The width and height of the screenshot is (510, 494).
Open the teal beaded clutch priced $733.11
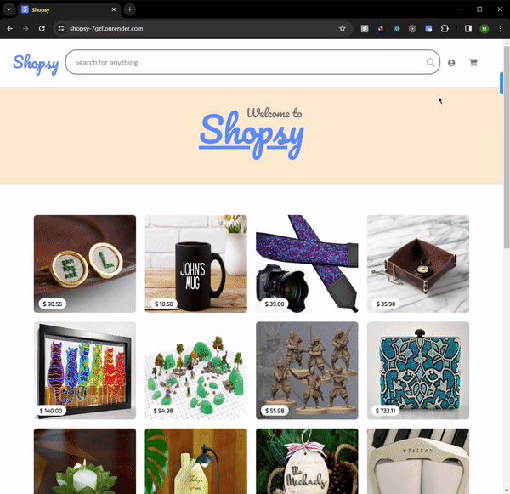tap(418, 371)
